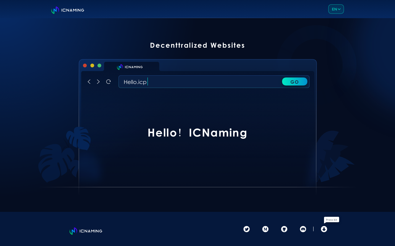Select the ICNaming browser tab
This screenshot has width=395, height=246.
click(x=132, y=67)
